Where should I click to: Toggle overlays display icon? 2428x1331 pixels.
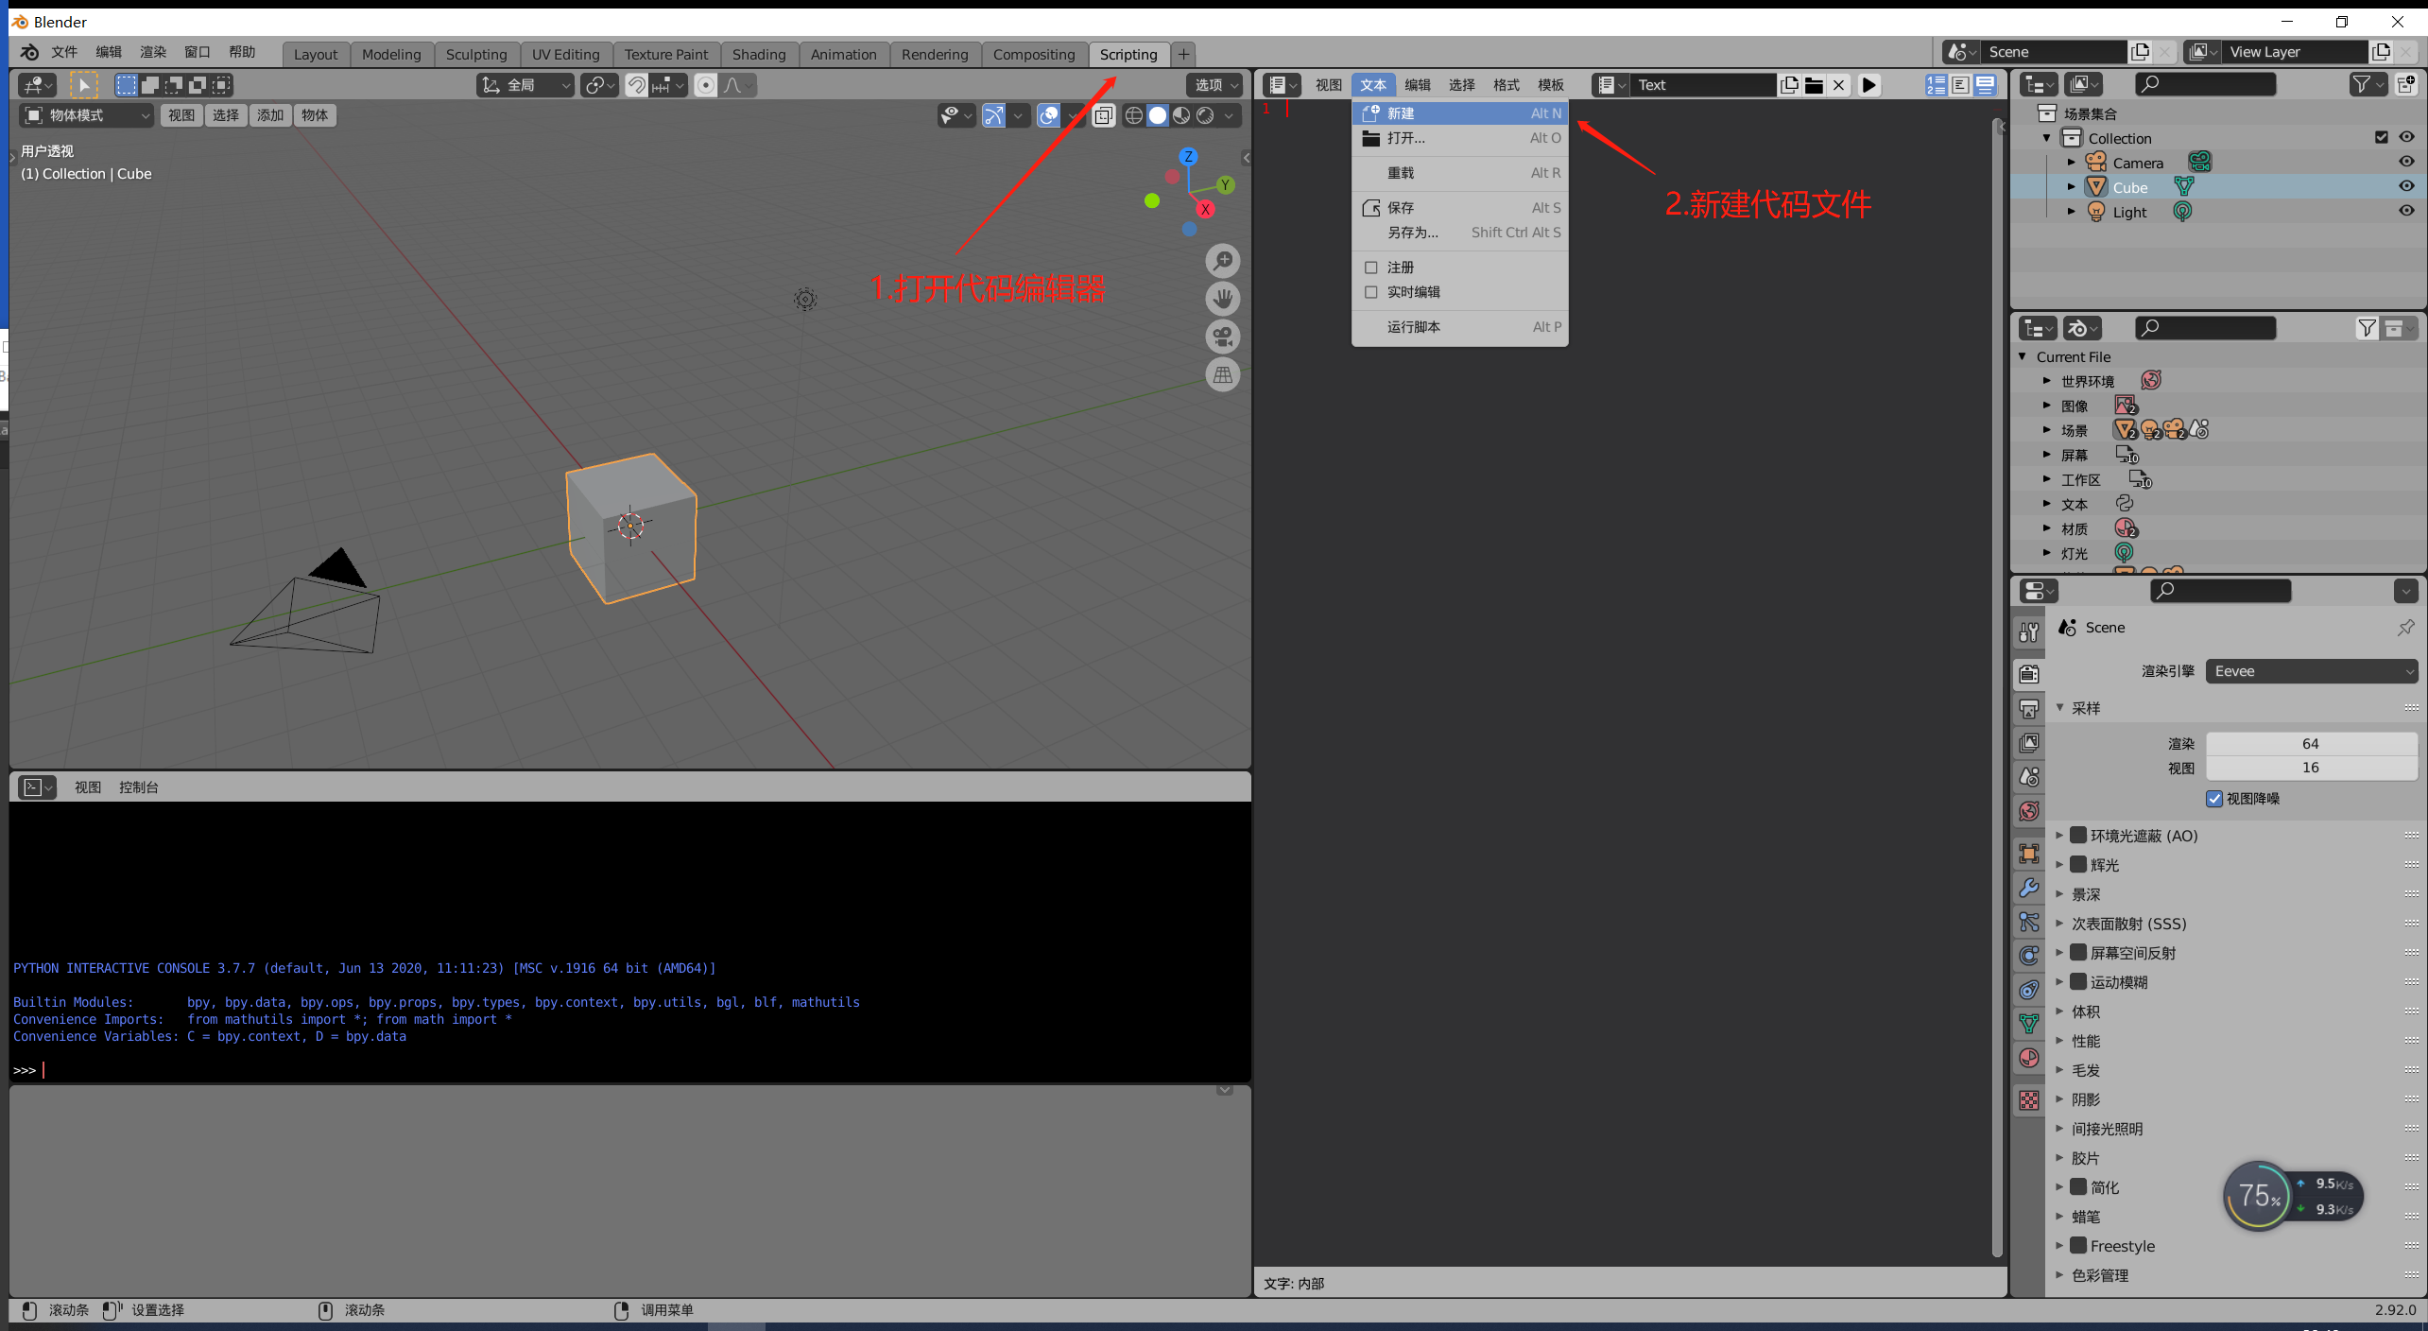coord(1048,115)
